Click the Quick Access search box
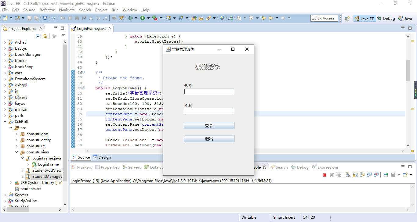 point(324,18)
